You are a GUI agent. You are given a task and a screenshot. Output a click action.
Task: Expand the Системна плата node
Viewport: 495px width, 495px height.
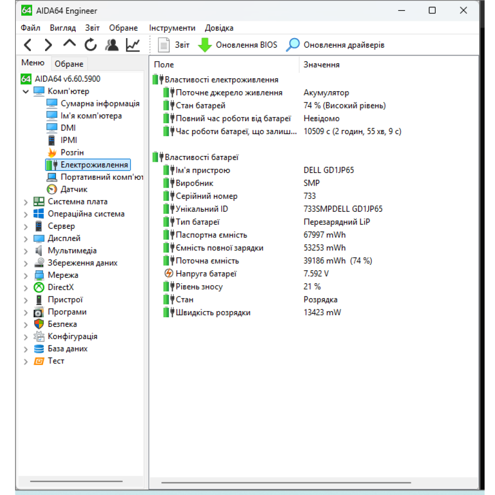click(x=26, y=202)
